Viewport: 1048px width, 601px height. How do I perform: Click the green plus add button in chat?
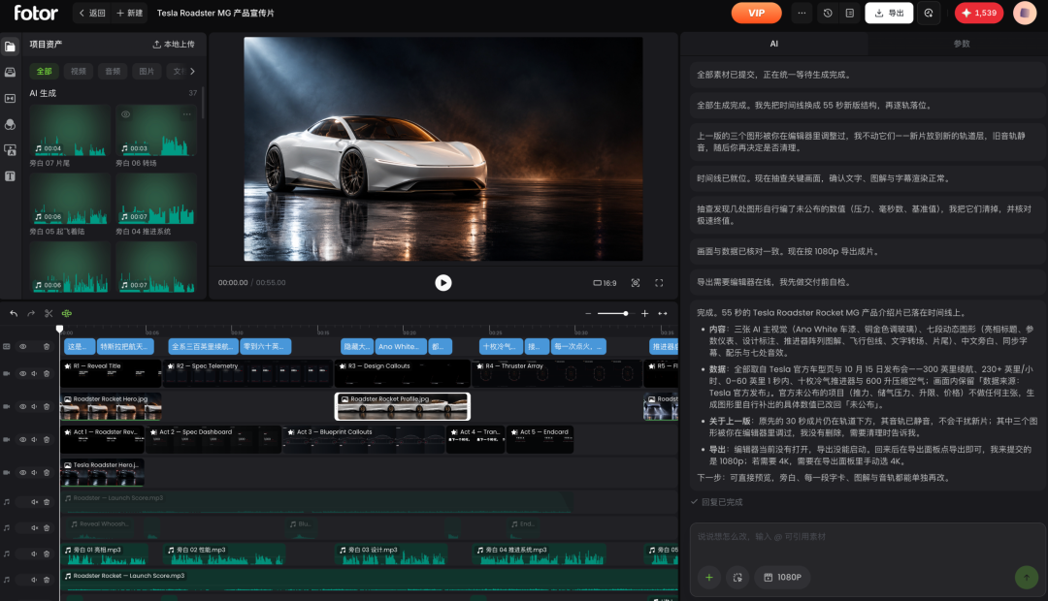(x=709, y=577)
